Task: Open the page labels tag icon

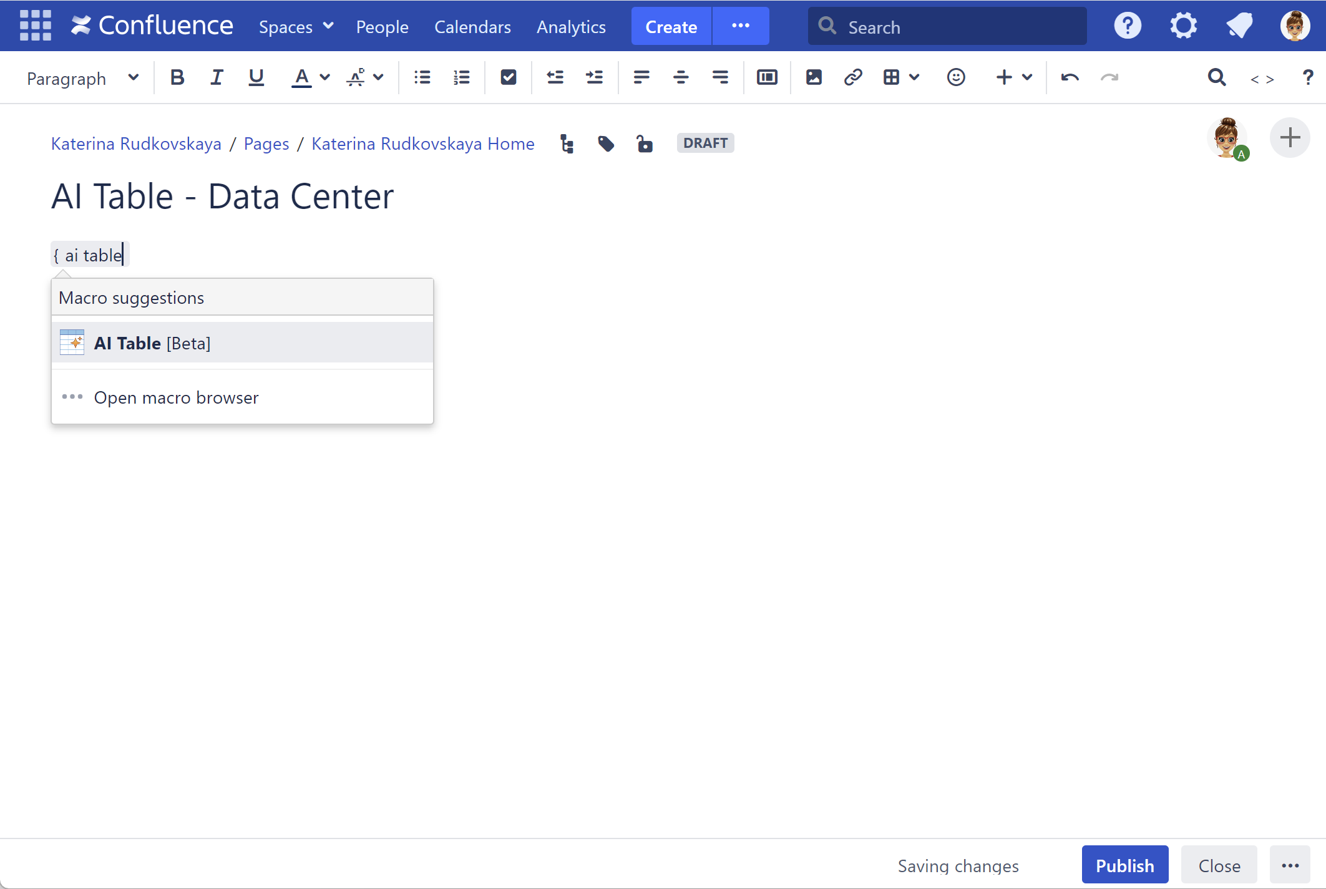Action: pos(605,144)
